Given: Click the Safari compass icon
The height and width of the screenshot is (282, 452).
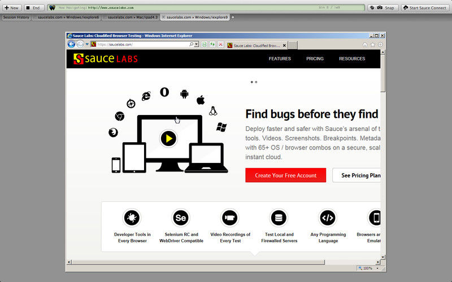Looking at the screenshot, I should pos(131,103).
